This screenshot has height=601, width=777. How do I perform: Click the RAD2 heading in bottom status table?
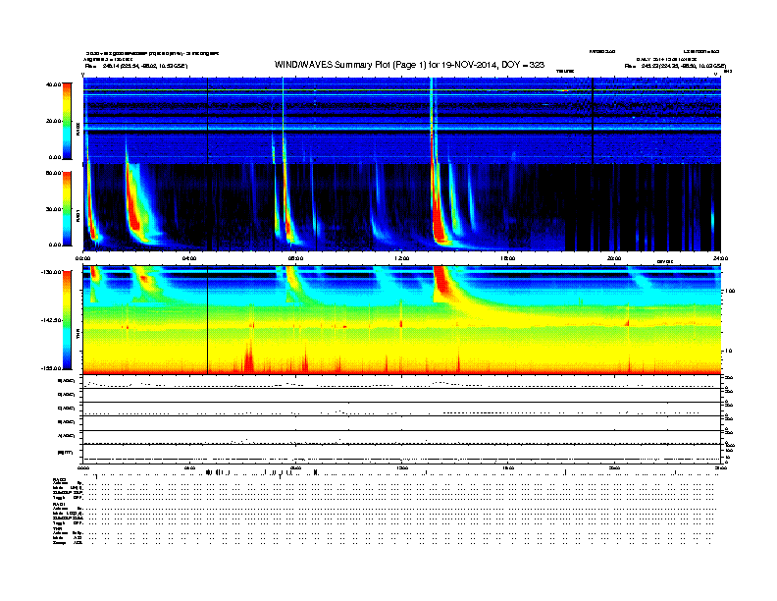(60, 479)
